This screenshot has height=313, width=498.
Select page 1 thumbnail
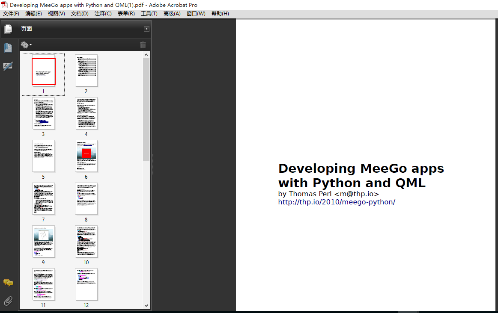(44, 71)
